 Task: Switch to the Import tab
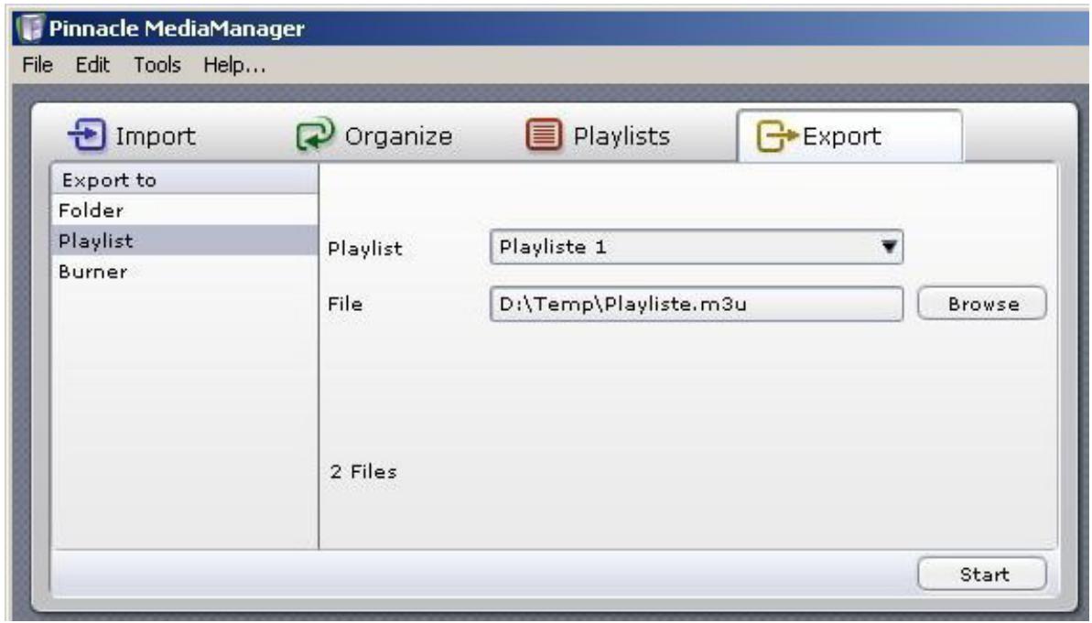[133, 135]
